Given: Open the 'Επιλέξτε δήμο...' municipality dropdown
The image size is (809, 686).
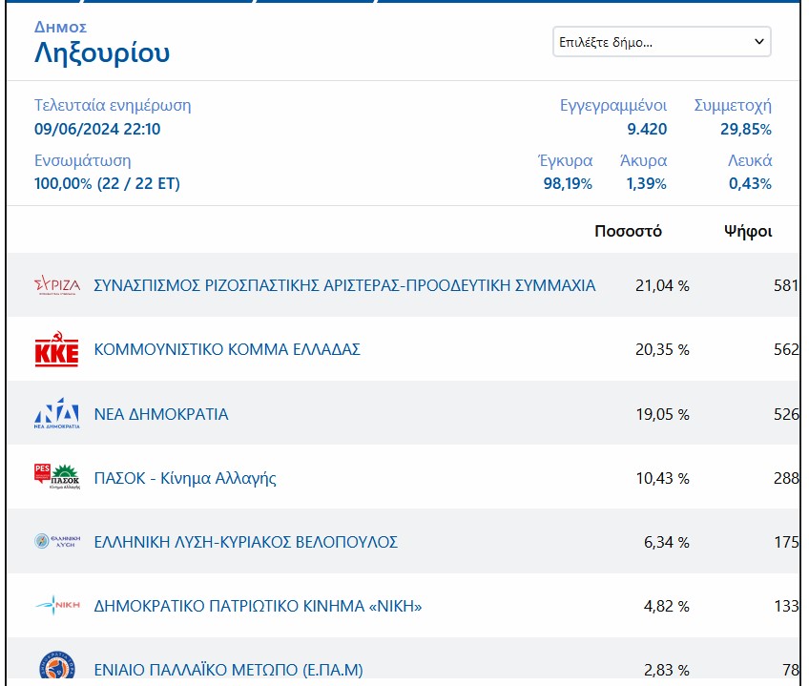Looking at the screenshot, I should click(x=662, y=42).
